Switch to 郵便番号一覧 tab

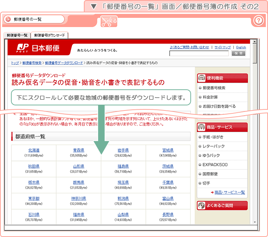tap(17, 35)
